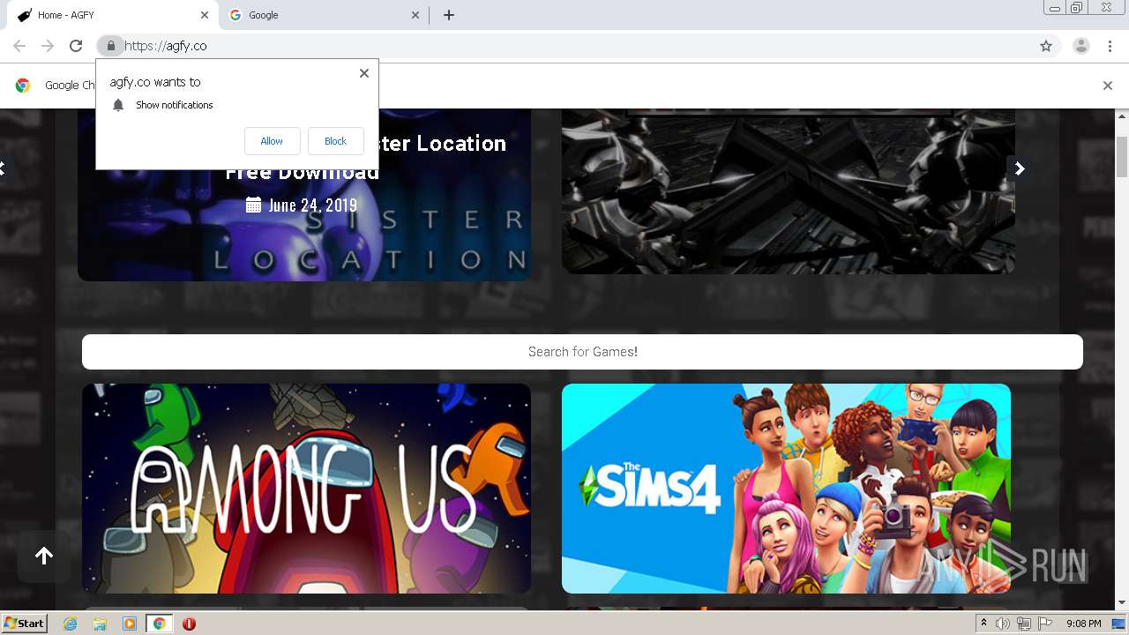The image size is (1129, 635).
Task: Open a new tab with plus button
Action: click(449, 15)
